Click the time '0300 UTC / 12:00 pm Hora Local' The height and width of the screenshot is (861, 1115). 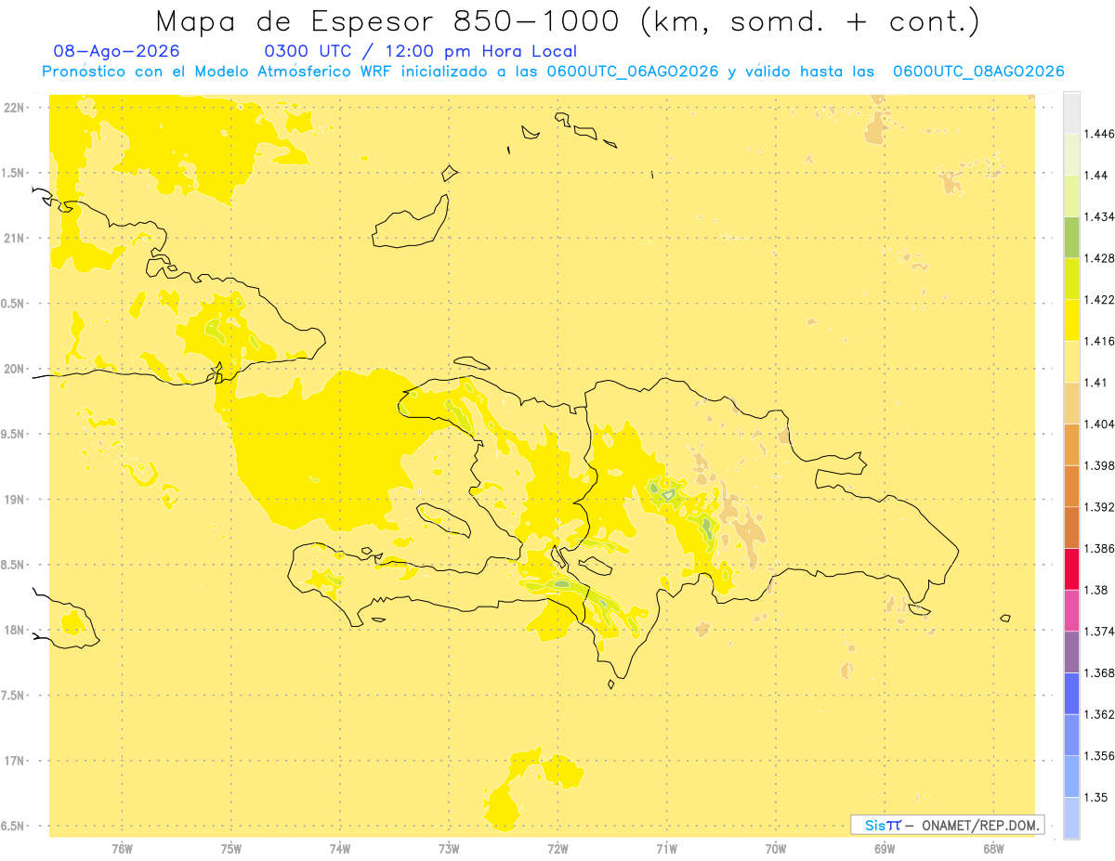421,52
